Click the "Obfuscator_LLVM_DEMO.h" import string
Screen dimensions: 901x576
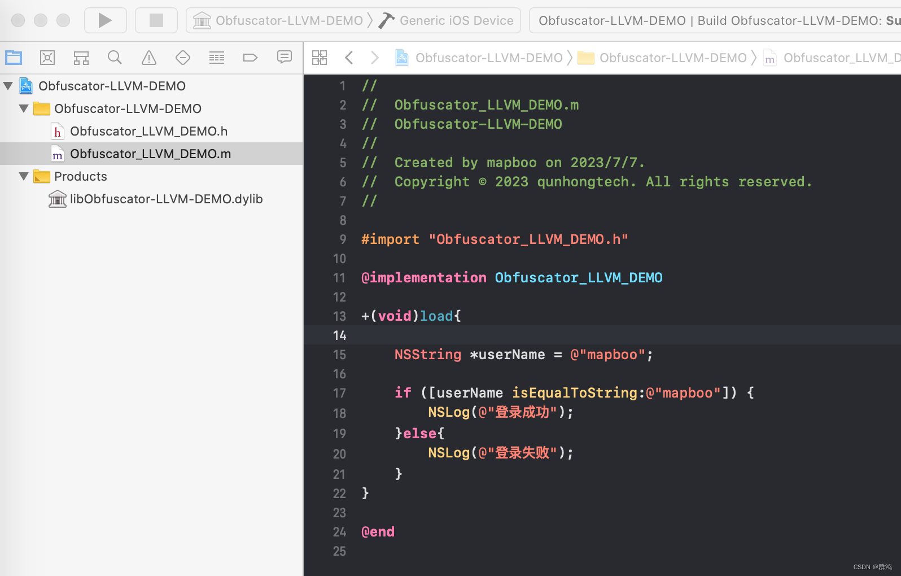[528, 239]
